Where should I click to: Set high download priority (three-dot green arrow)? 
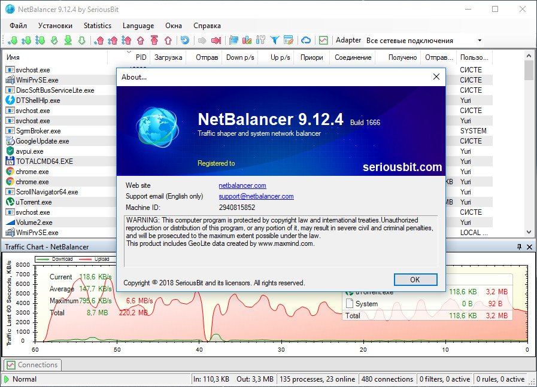point(40,41)
